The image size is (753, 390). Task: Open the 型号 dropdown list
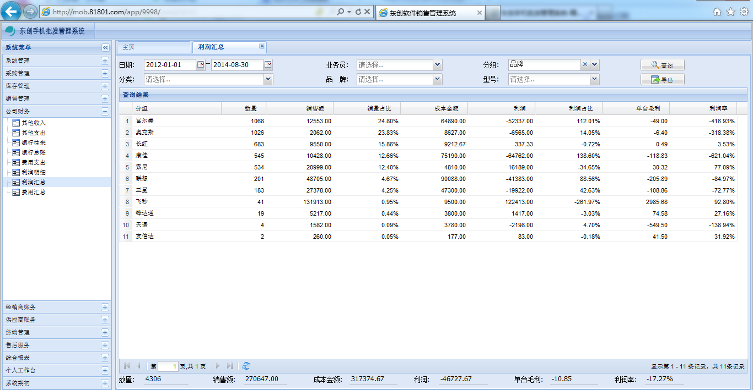tap(594, 79)
